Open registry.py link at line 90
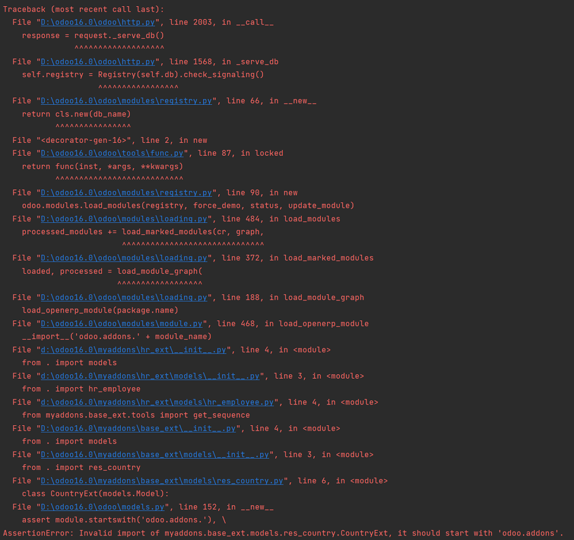The height and width of the screenshot is (540, 574). pos(126,193)
